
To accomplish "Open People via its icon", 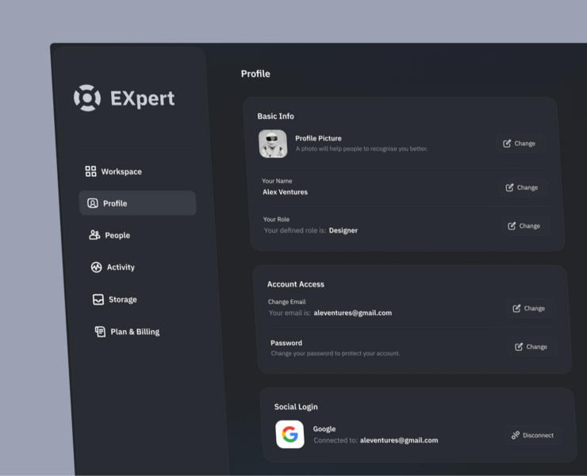I will [x=94, y=235].
